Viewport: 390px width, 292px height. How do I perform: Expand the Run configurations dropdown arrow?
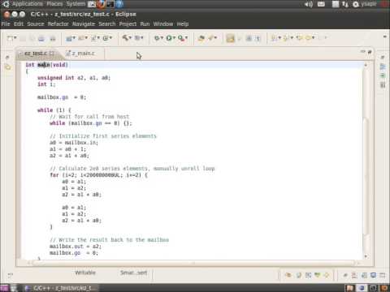174,38
